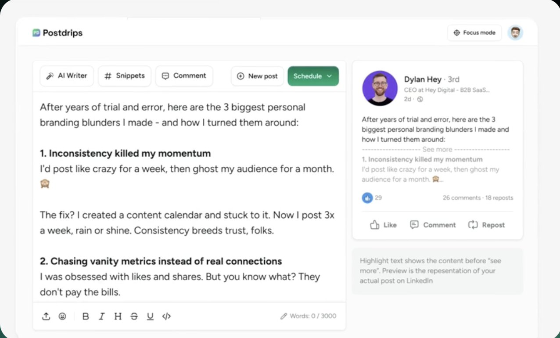Open the Comment tool
The image size is (560, 338).
[184, 76]
